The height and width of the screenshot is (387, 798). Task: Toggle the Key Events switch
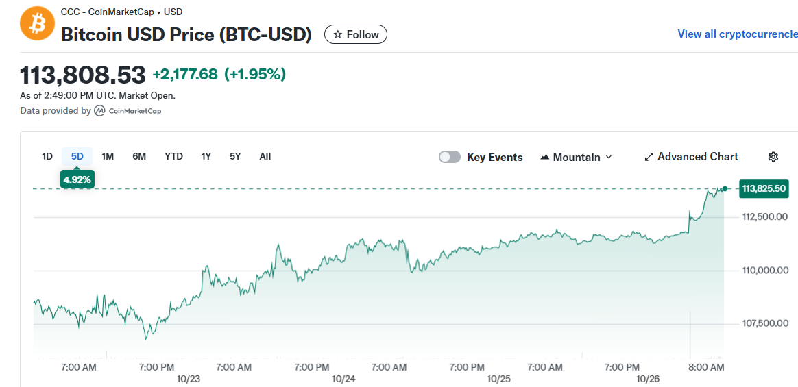450,157
